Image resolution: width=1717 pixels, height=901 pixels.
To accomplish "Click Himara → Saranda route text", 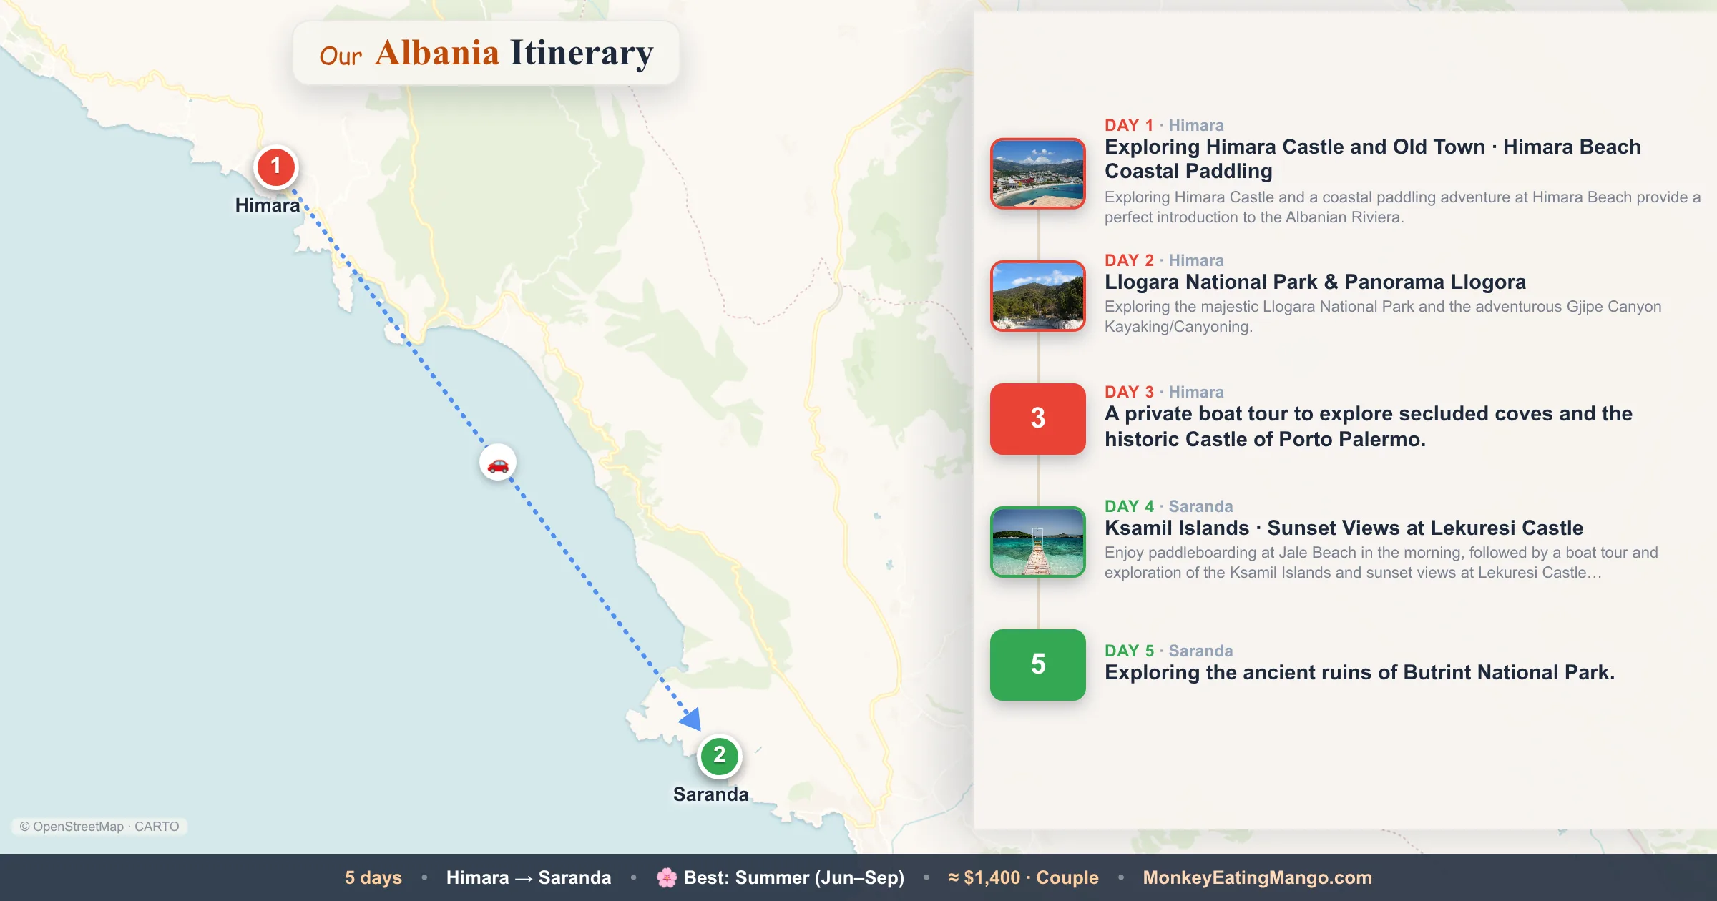I will pos(529,877).
